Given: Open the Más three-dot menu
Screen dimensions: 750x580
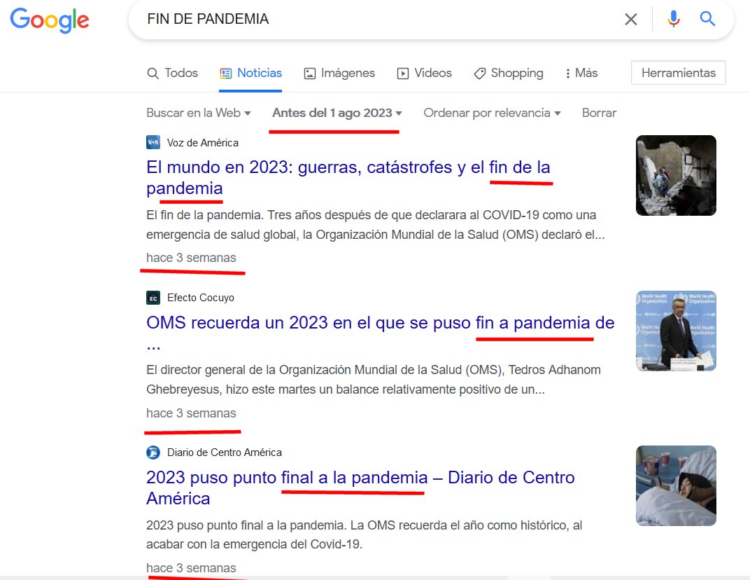Looking at the screenshot, I should pos(581,73).
